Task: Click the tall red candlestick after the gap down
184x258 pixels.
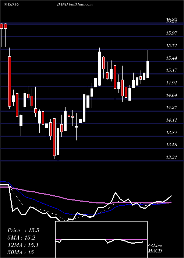Action: (x=10, y=81)
